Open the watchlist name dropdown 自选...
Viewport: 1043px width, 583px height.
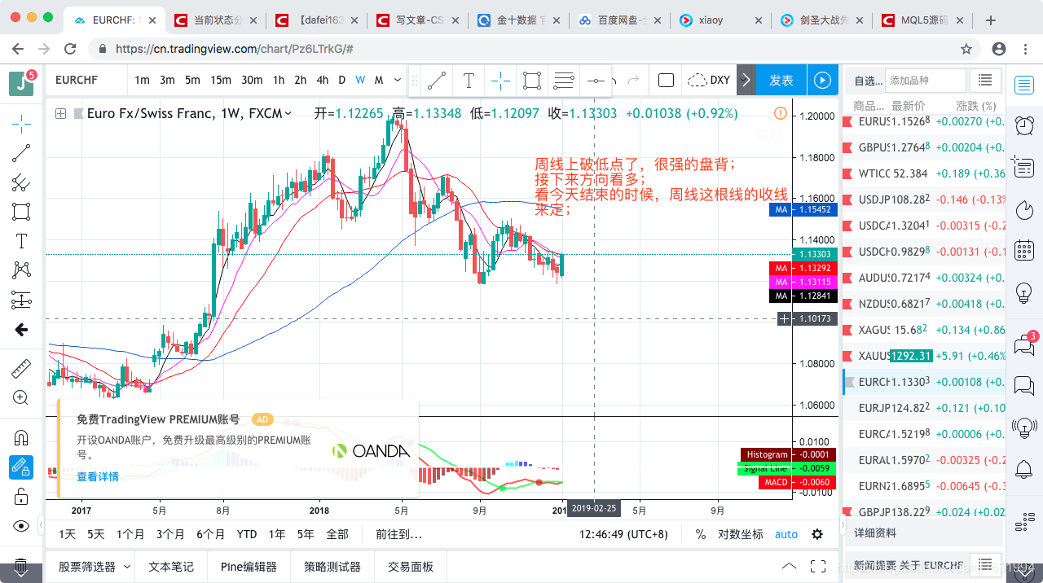[867, 81]
